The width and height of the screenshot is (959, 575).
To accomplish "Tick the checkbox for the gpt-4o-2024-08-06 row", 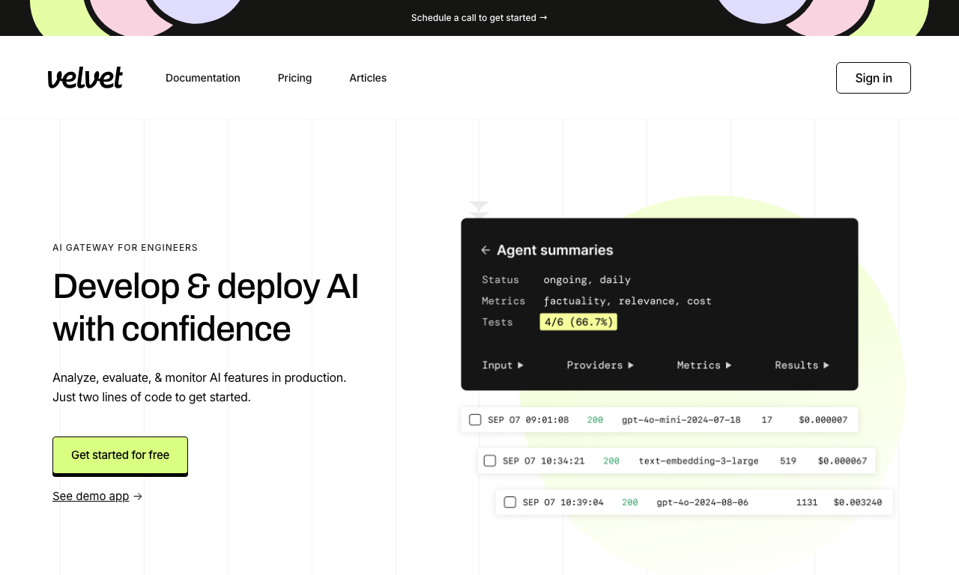I will click(510, 502).
